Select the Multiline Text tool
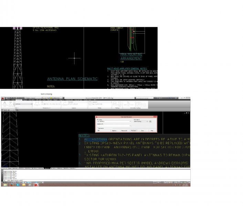243x206 pixels. (5, 104)
